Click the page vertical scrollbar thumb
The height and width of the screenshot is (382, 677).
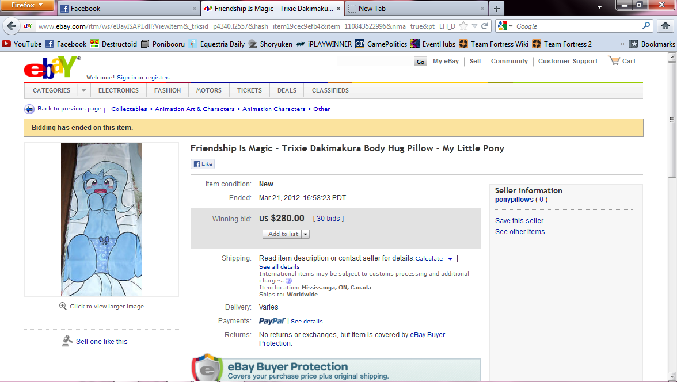672,120
